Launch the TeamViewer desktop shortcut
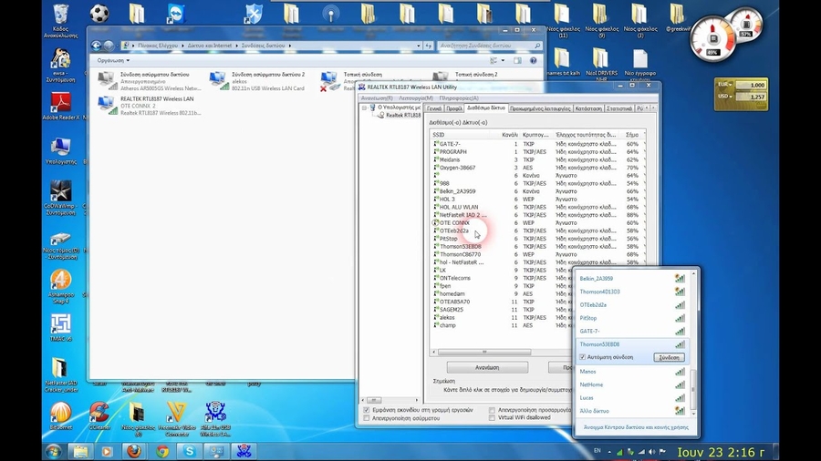 (x=176, y=14)
